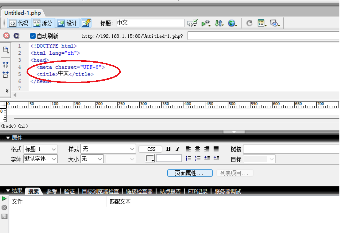
Task: Open the 格式 dropdown showing 标题 1
Action: tap(40, 149)
